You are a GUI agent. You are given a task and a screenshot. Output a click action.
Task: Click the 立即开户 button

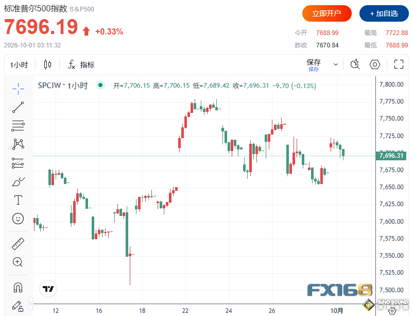[327, 13]
